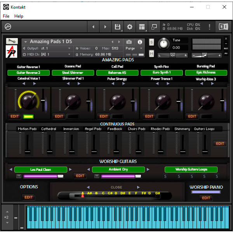
Task: Go to next instrument with right toolbar arrow
Action: pyautogui.click(x=105, y=27)
